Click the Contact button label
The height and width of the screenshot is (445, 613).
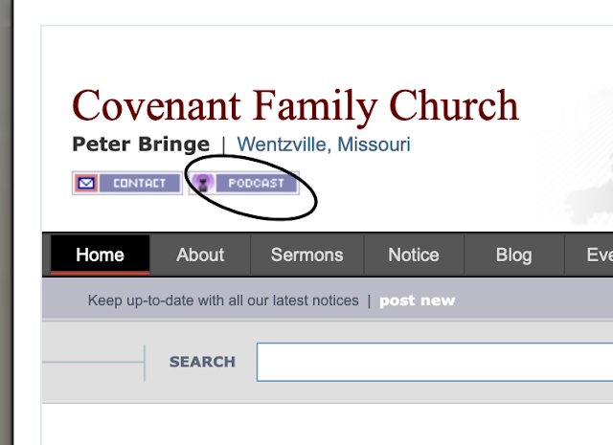click(139, 183)
